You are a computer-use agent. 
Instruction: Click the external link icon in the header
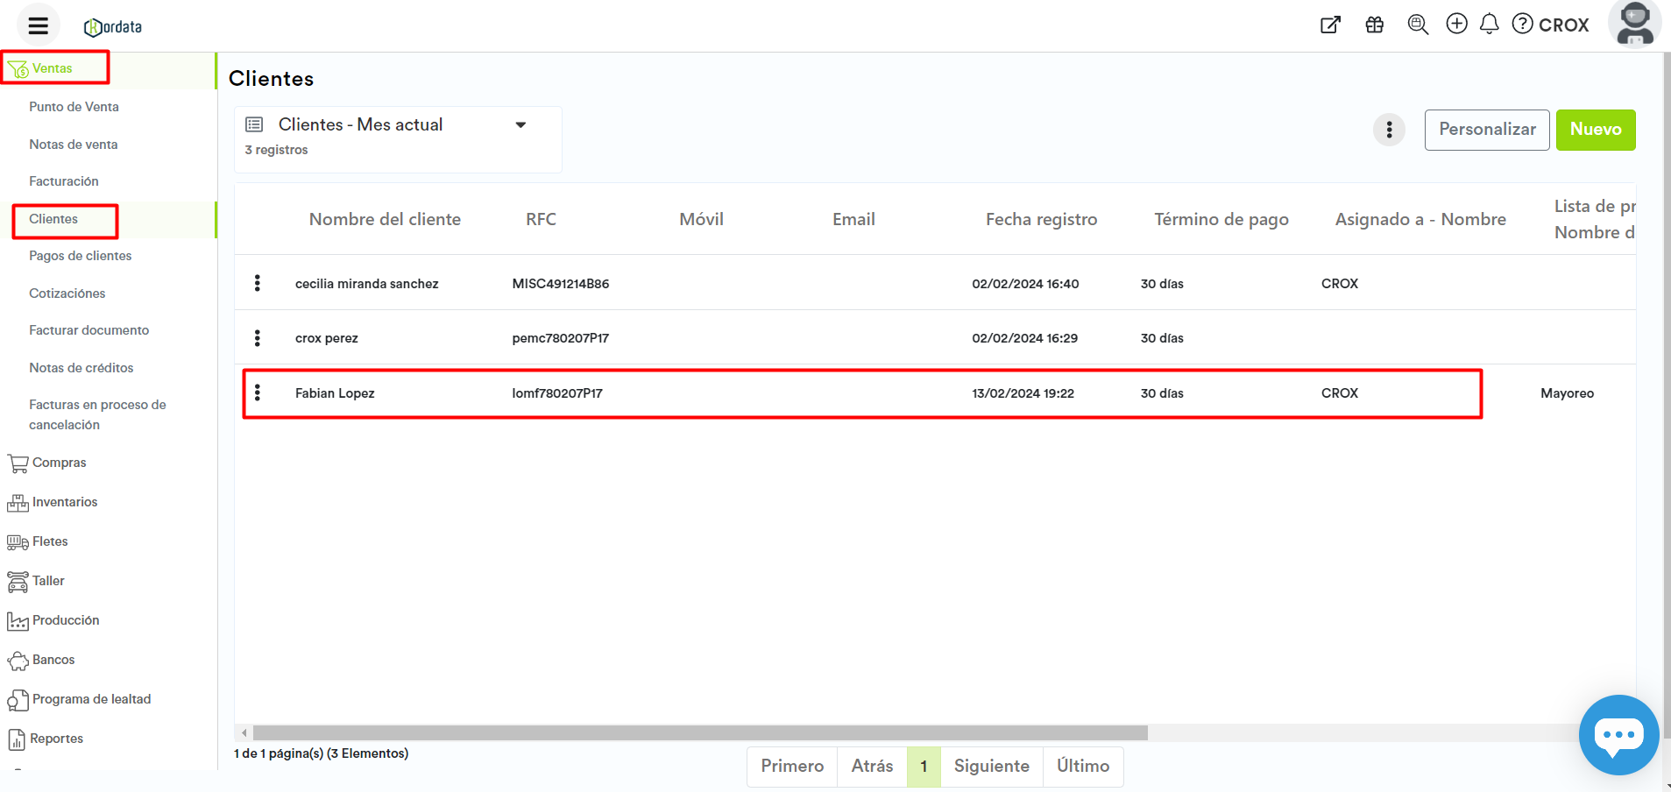[x=1330, y=25]
